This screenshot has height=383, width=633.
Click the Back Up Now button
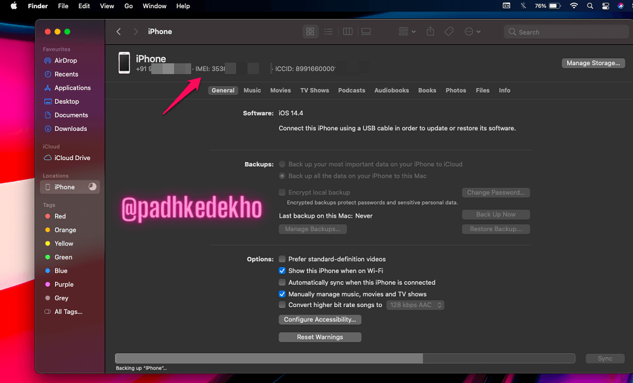[x=496, y=215]
